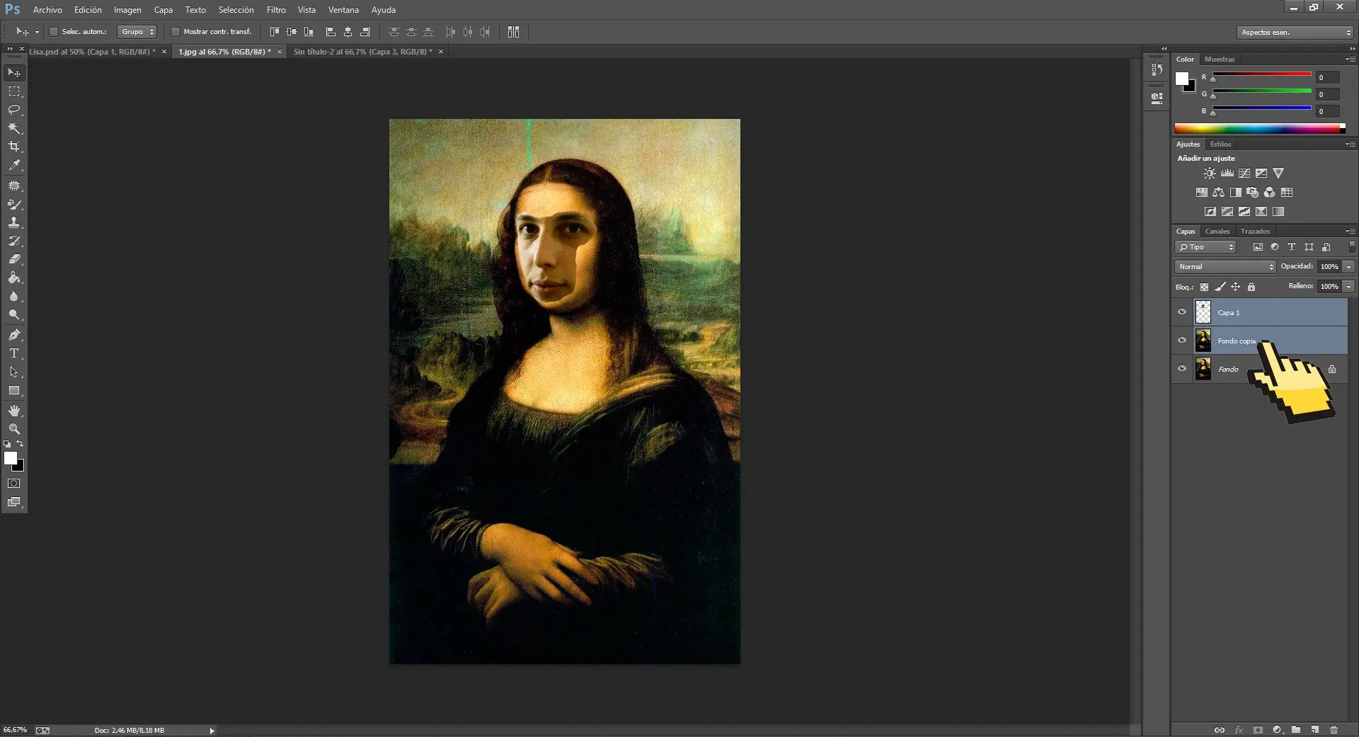Pick the History Brush tool
Viewport: 1359px width, 737px height.
click(x=14, y=241)
